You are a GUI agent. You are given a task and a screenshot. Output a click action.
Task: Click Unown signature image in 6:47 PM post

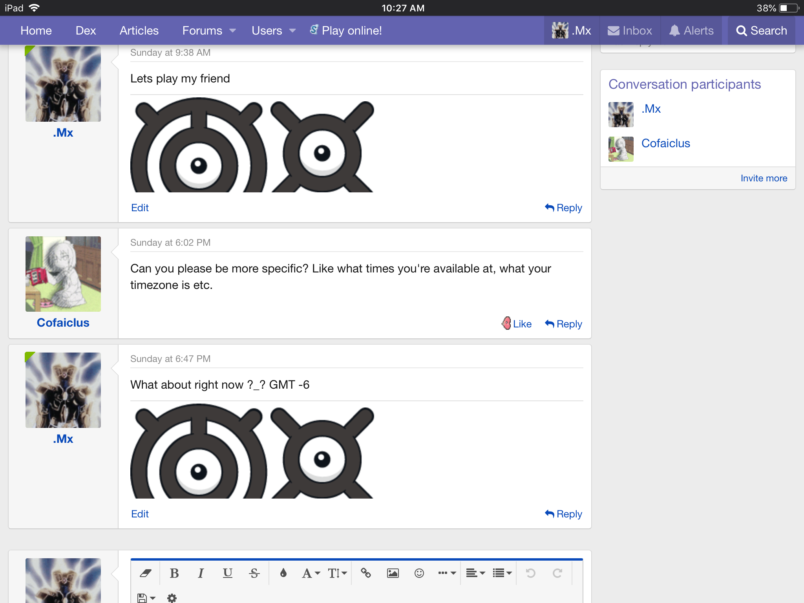point(252,451)
